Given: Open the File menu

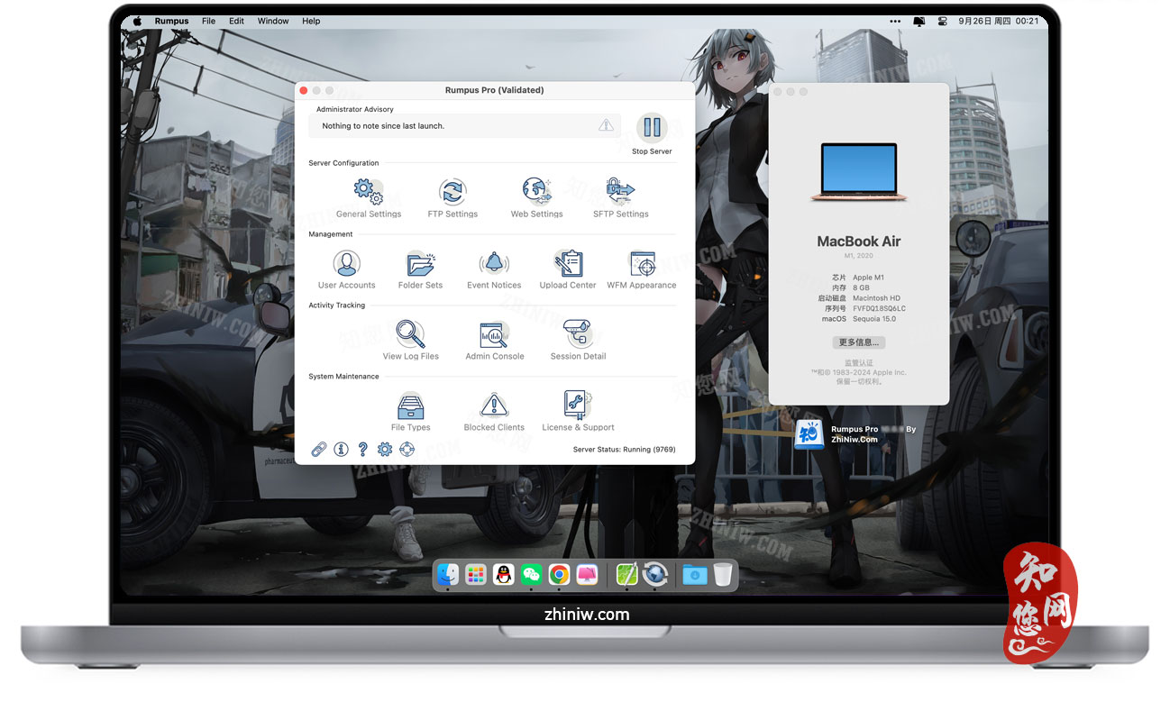Looking at the screenshot, I should (x=209, y=21).
